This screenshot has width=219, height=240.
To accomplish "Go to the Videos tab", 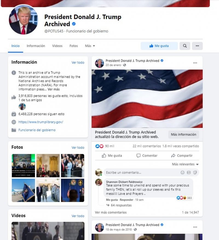I will point(57,46).
